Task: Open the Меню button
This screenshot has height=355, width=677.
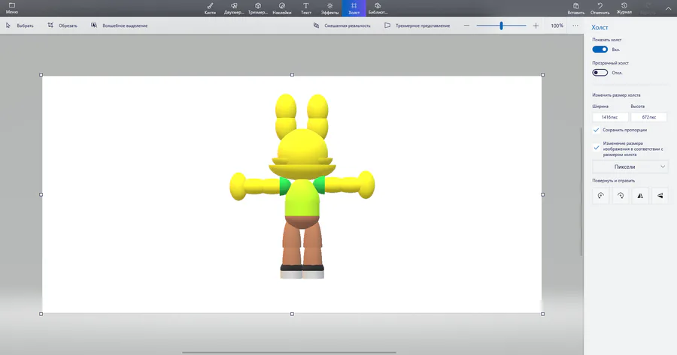Action: point(11,8)
